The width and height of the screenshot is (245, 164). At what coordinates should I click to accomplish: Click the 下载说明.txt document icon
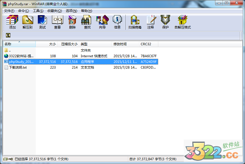(6, 67)
